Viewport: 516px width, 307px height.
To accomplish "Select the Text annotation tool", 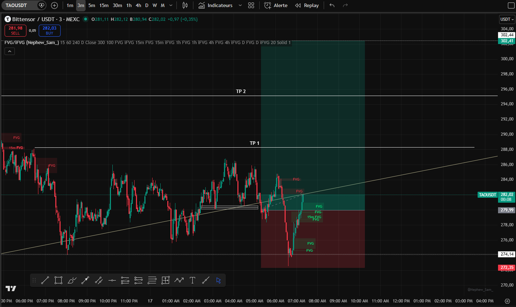I will pos(192,280).
